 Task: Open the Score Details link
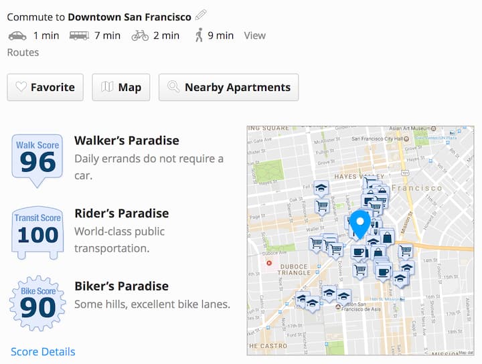(x=43, y=351)
